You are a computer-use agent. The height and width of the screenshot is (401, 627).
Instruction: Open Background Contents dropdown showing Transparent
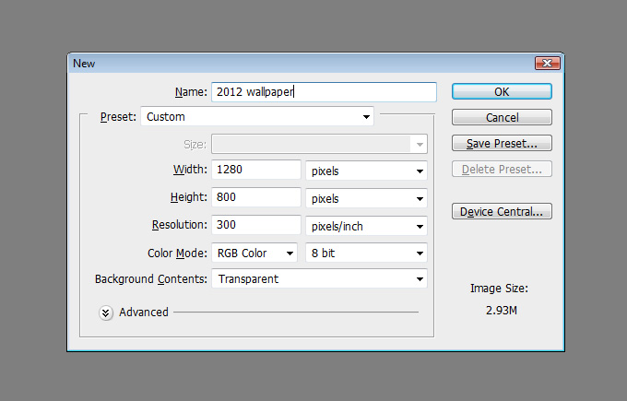(x=320, y=278)
